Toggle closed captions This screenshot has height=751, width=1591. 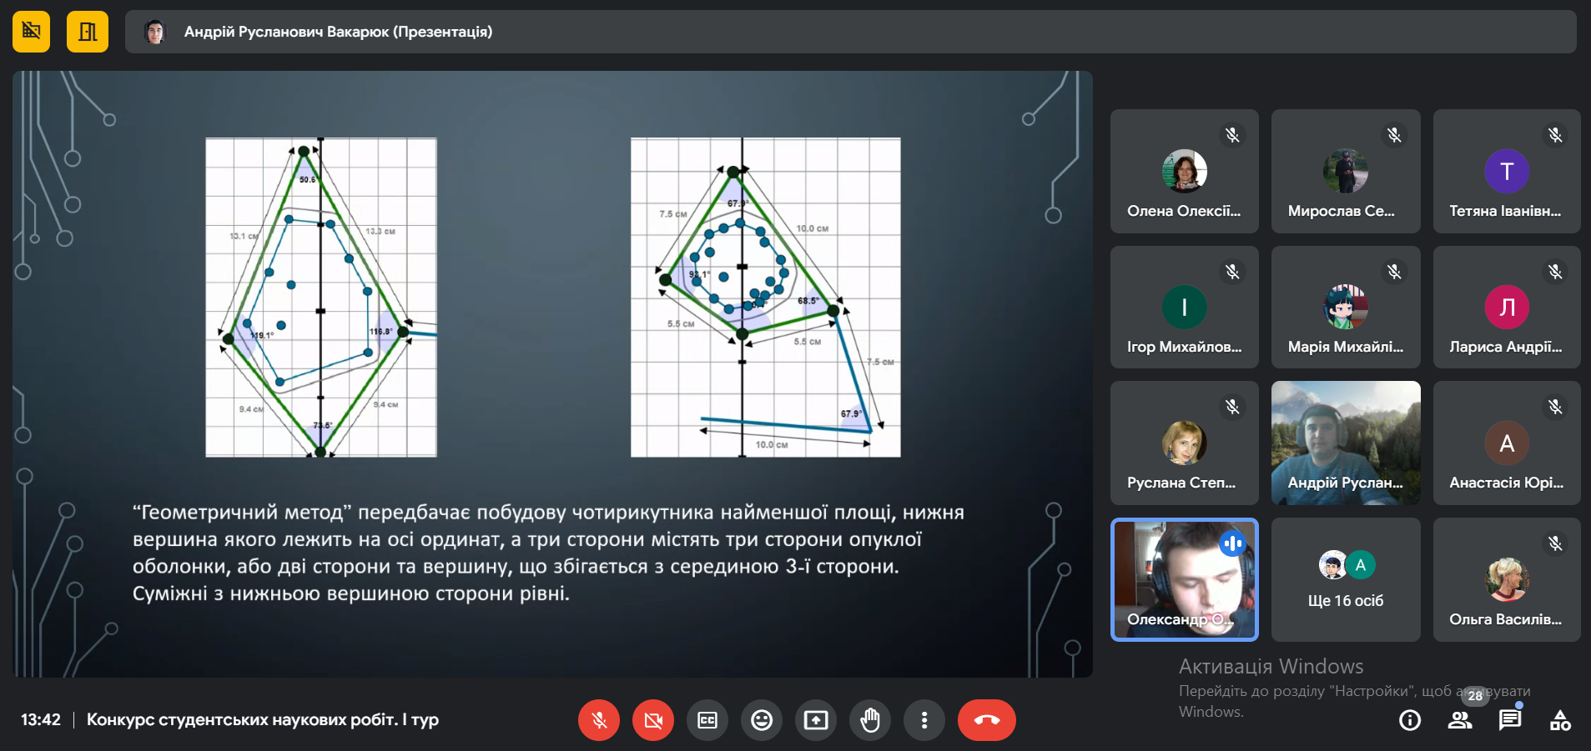tap(707, 720)
